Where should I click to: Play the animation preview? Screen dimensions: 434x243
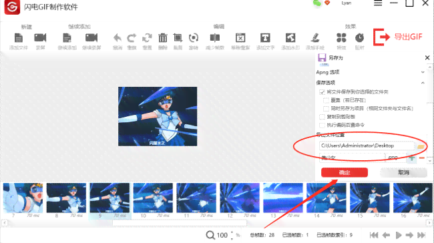coord(399,235)
